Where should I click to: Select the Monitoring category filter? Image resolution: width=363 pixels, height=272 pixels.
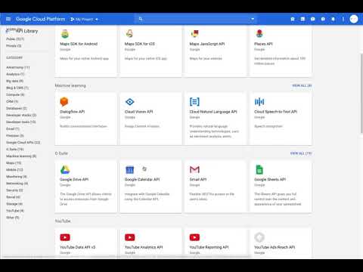point(17,177)
